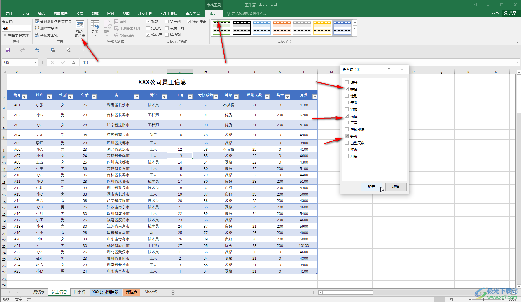This screenshot has height=302, width=521.
Task: Click the quick print document icon
Action: tap(53, 50)
